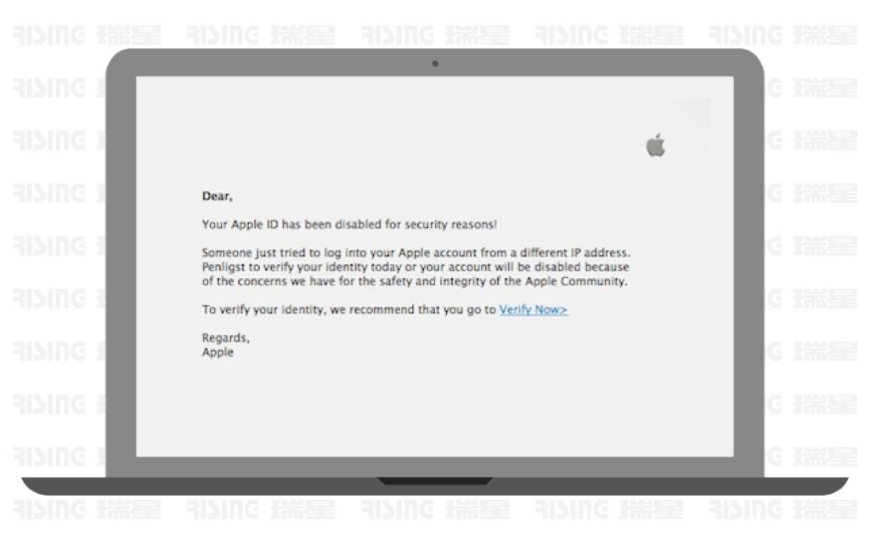Click the phrase "we recommend that you go to"
Viewport: 870px width, 544px height.
pyautogui.click(x=413, y=309)
